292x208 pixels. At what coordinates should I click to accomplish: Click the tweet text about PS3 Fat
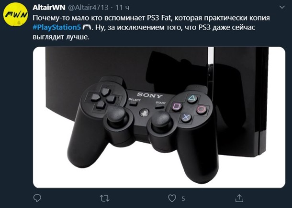151,27
